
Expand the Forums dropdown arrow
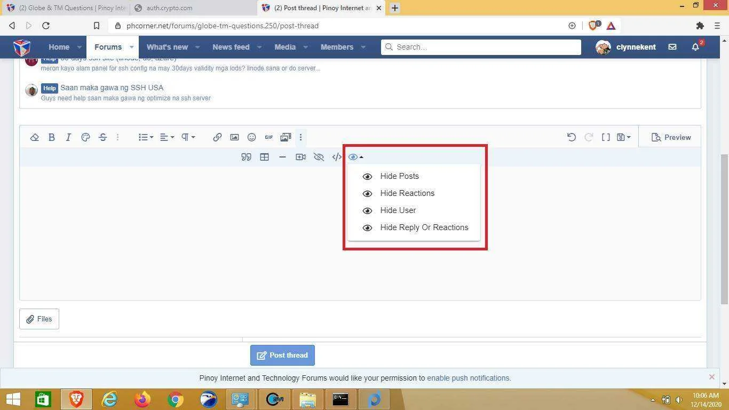pyautogui.click(x=131, y=47)
